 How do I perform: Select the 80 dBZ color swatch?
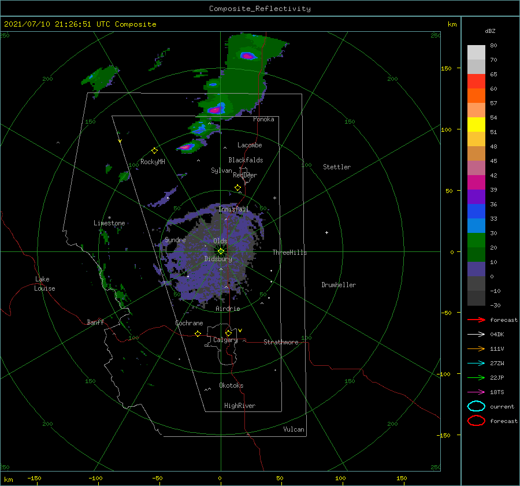pos(476,52)
